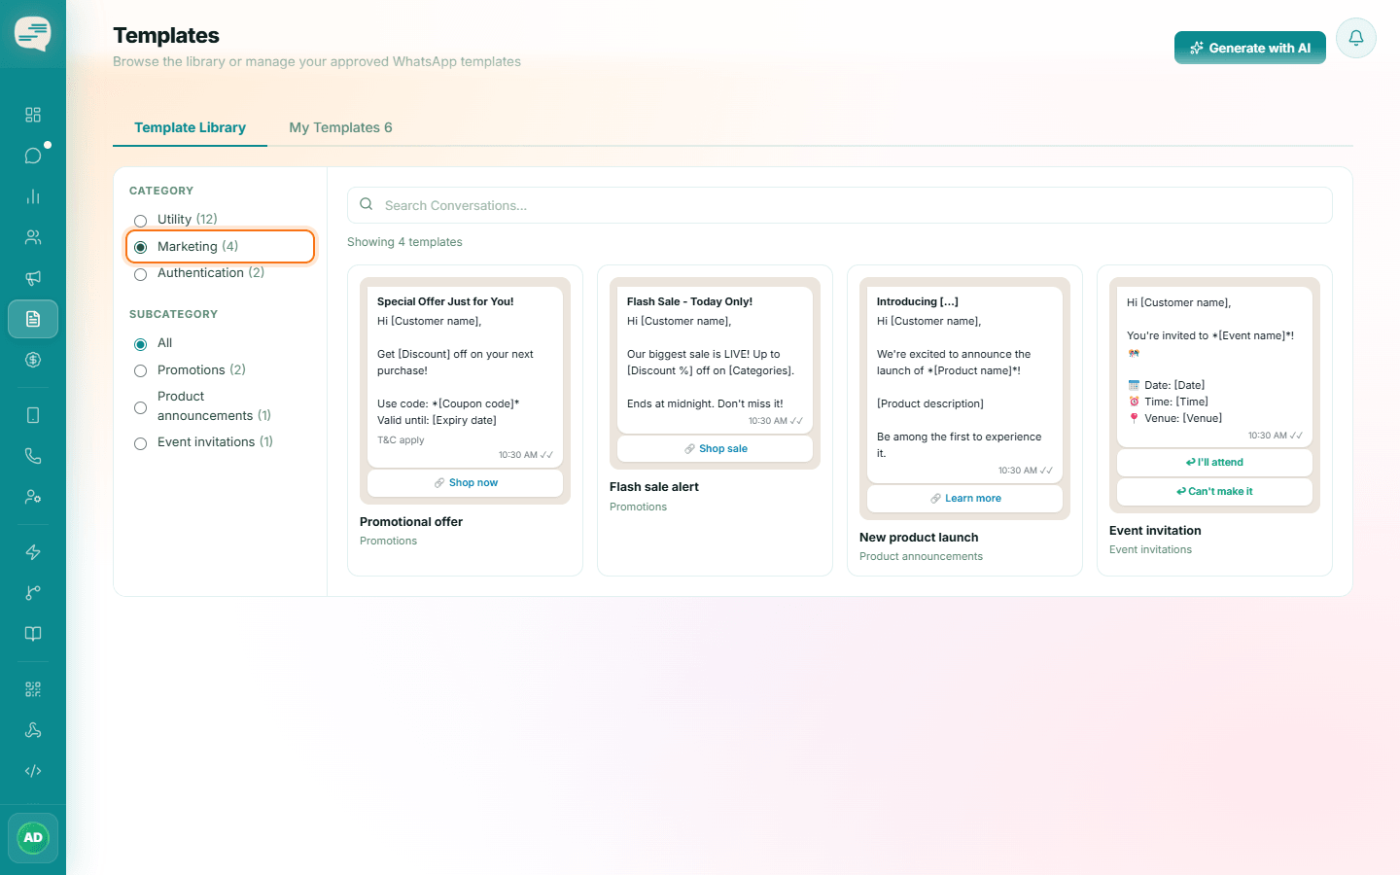This screenshot has height=875, width=1400.
Task: Click the AD user avatar
Action: [33, 837]
